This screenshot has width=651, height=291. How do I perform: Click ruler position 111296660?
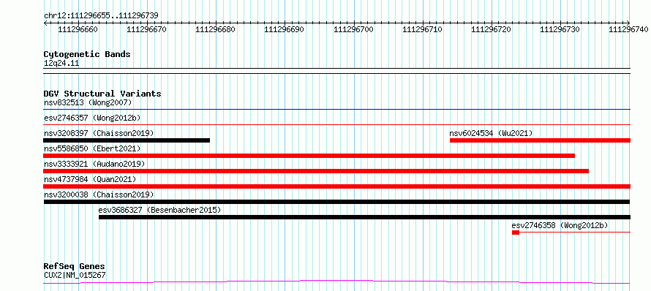[78, 29]
